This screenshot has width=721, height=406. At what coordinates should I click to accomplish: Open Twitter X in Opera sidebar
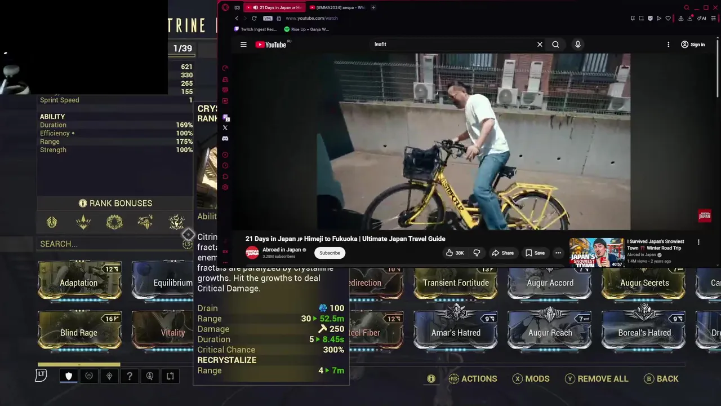(x=225, y=128)
